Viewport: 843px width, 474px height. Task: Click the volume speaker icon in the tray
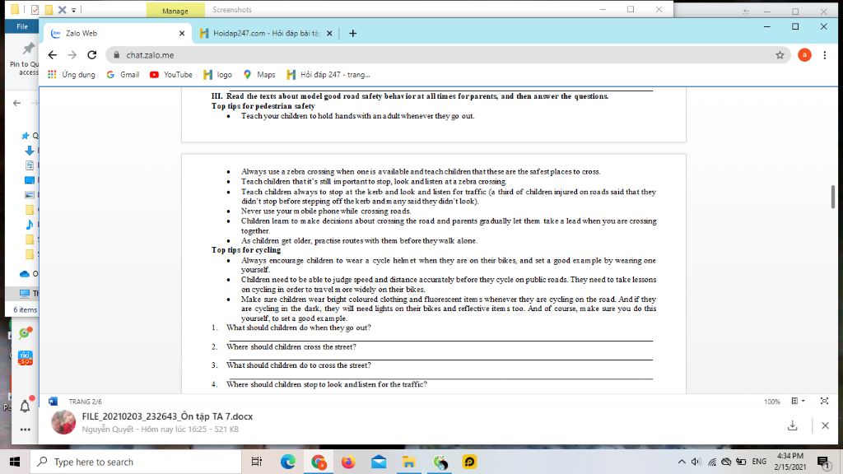[696, 462]
